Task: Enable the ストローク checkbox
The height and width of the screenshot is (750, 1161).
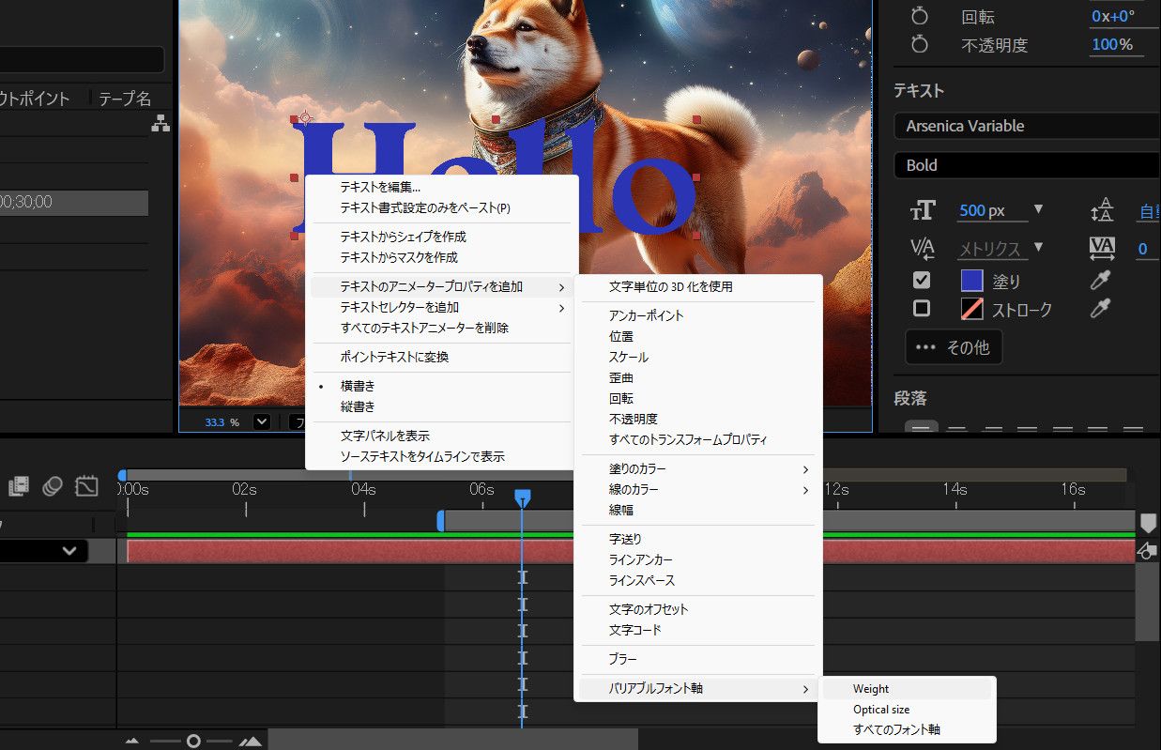Action: coord(921,309)
